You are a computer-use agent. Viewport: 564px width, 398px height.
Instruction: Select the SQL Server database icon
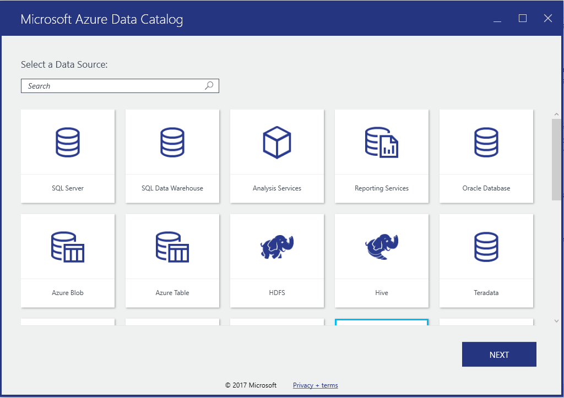tap(68, 142)
